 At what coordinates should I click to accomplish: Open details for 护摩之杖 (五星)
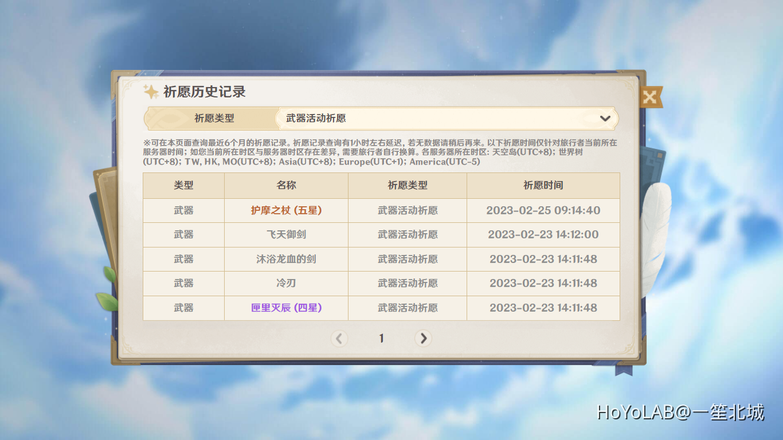(x=285, y=210)
